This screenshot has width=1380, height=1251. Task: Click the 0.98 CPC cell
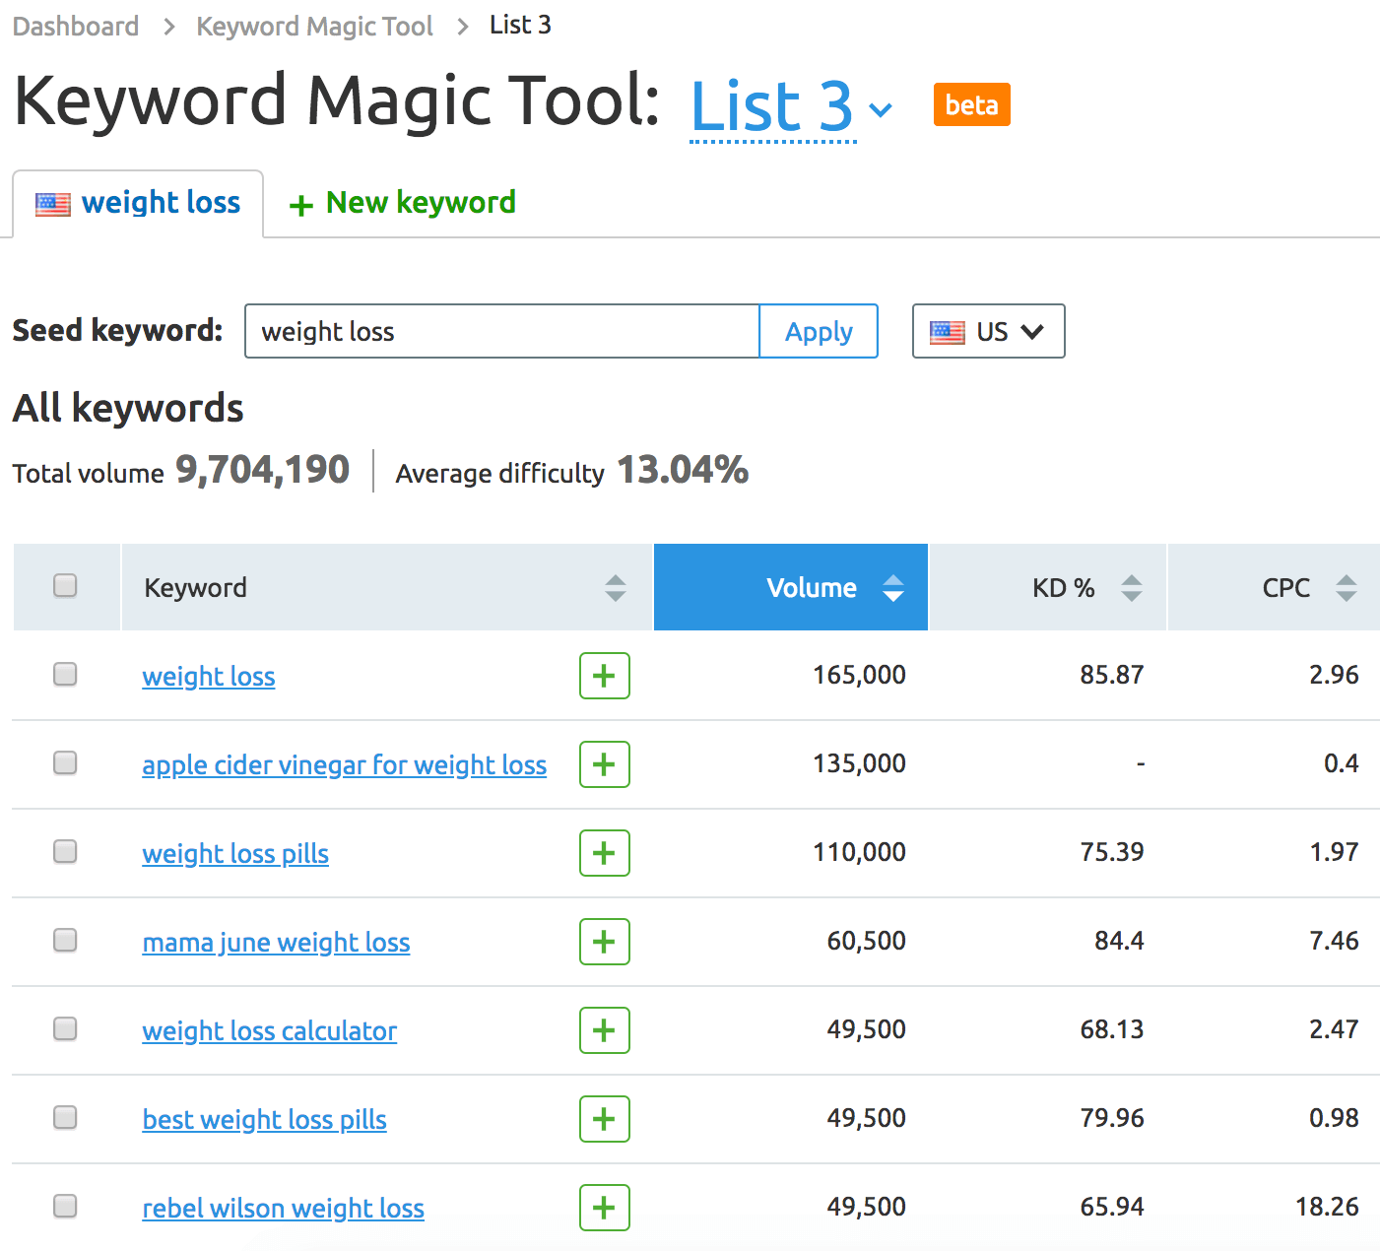tap(1334, 1118)
